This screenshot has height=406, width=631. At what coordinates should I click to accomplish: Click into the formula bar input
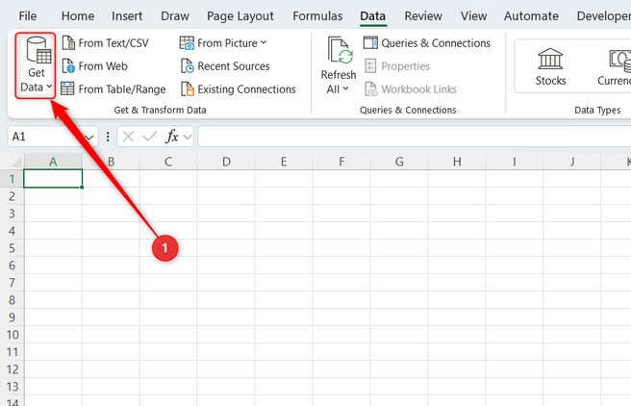[415, 137]
